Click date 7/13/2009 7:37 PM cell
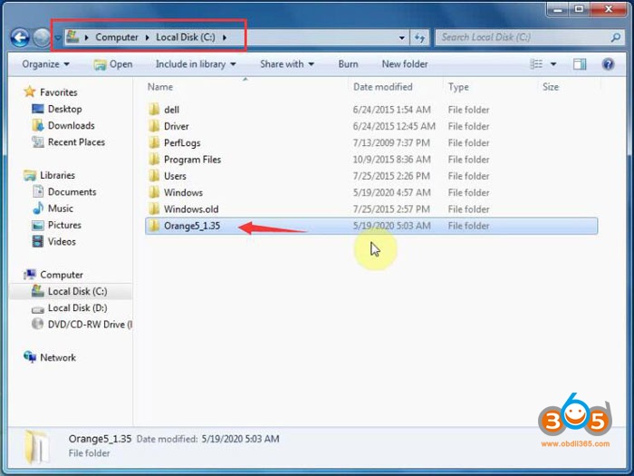This screenshot has width=634, height=476. click(x=391, y=143)
